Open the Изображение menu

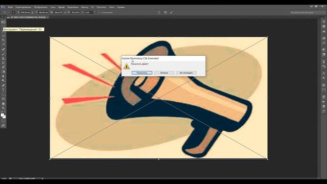41,7
